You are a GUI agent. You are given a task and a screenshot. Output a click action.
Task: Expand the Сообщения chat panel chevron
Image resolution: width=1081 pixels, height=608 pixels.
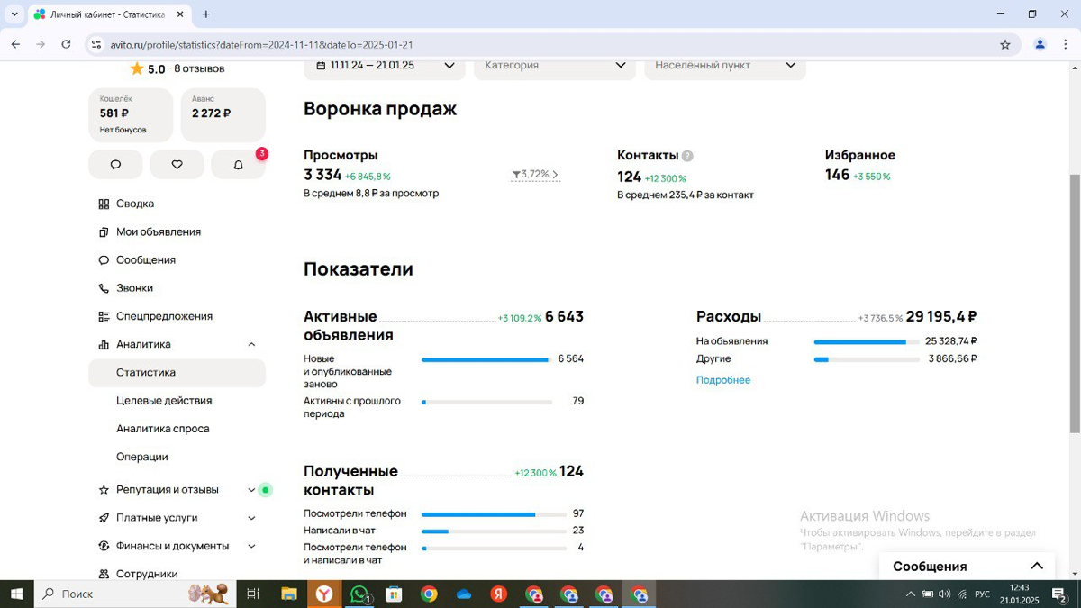click(1037, 566)
